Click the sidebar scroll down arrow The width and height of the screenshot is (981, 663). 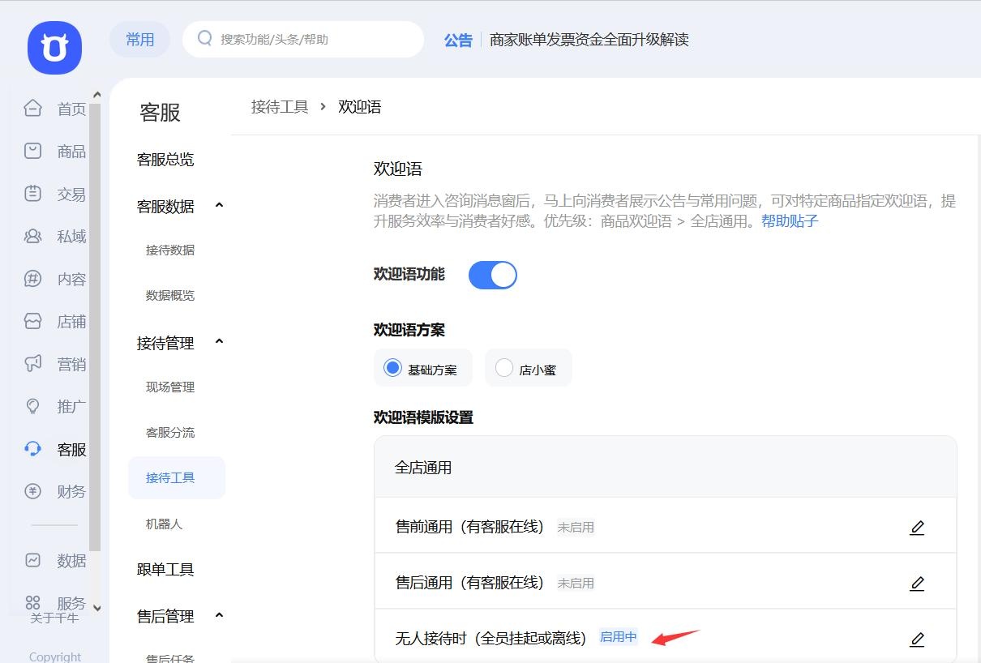[x=97, y=607]
